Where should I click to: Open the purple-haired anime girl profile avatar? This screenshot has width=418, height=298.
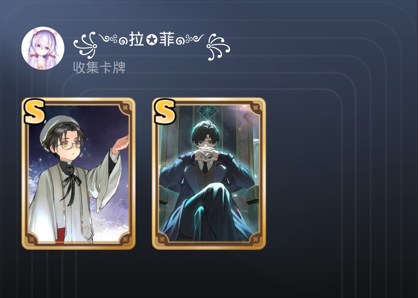click(42, 48)
